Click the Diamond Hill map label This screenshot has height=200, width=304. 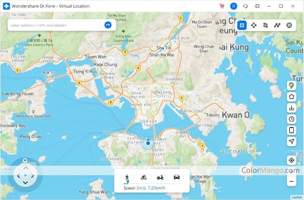point(174,81)
